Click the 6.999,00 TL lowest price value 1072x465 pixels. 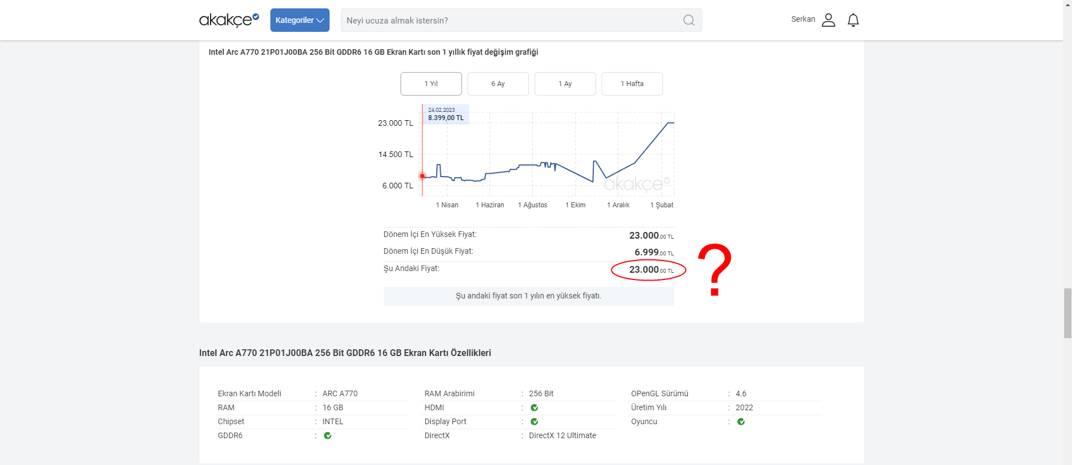654,253
